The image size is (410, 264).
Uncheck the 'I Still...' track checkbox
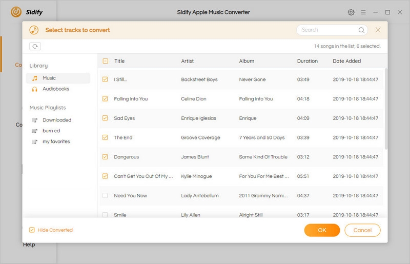105,79
